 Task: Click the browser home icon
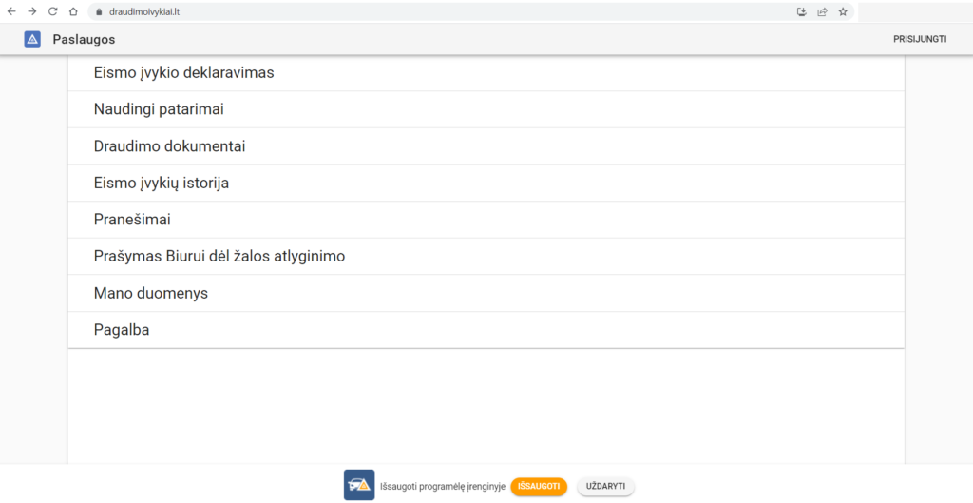pyautogui.click(x=73, y=11)
